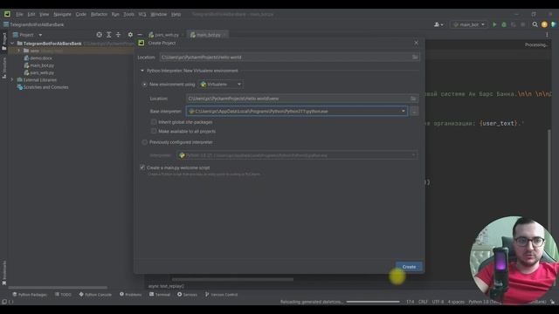Click the Create button in dialog
The image size is (559, 314).
click(409, 267)
